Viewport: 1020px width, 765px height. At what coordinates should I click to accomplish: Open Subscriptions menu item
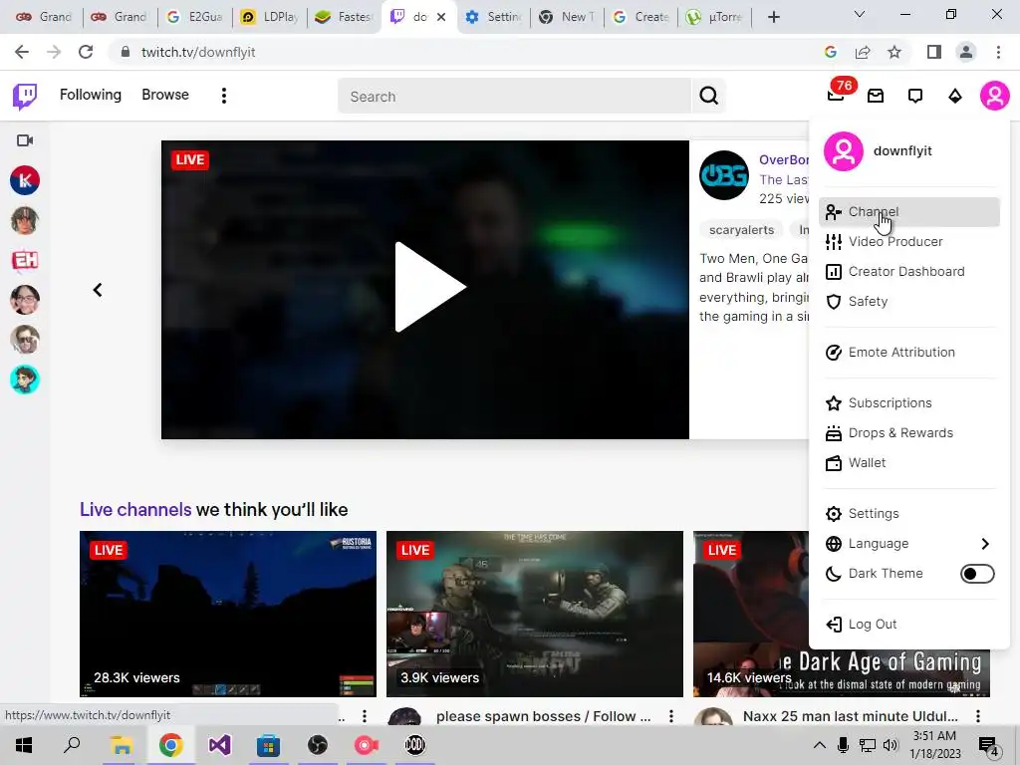[908, 403]
